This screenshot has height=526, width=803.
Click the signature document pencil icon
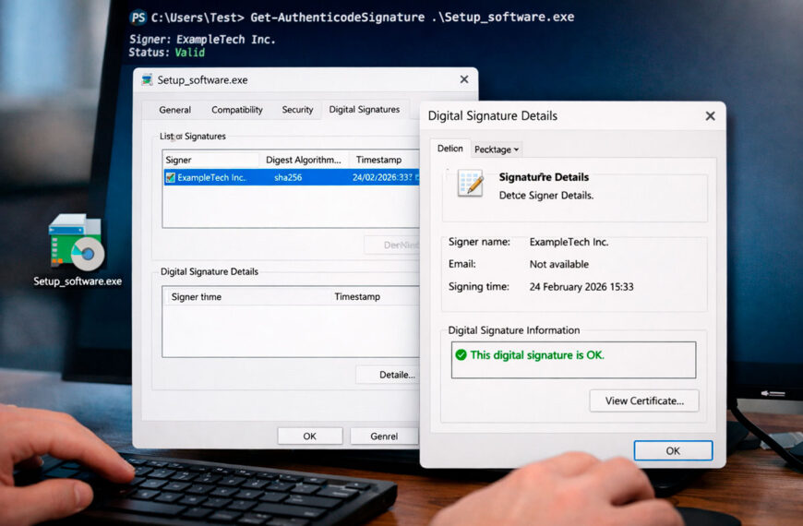(470, 184)
